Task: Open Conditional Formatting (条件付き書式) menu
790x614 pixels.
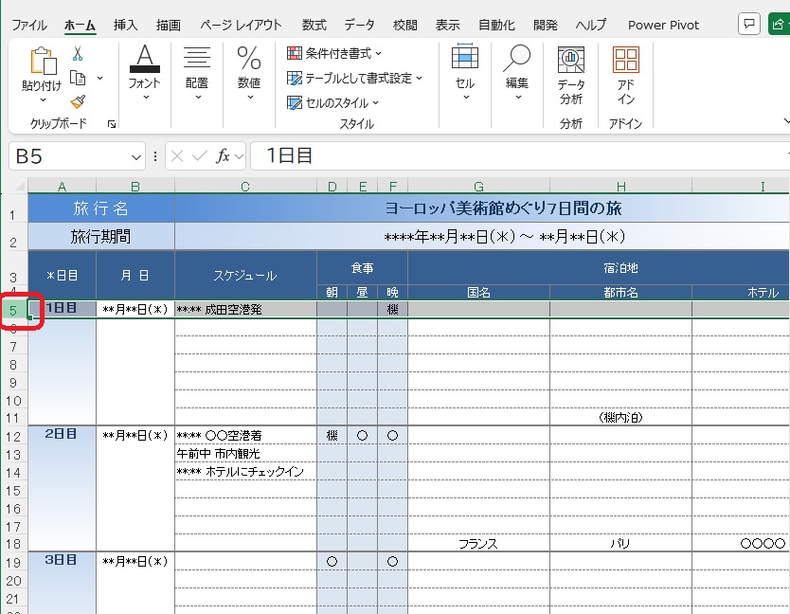Action: coord(334,53)
